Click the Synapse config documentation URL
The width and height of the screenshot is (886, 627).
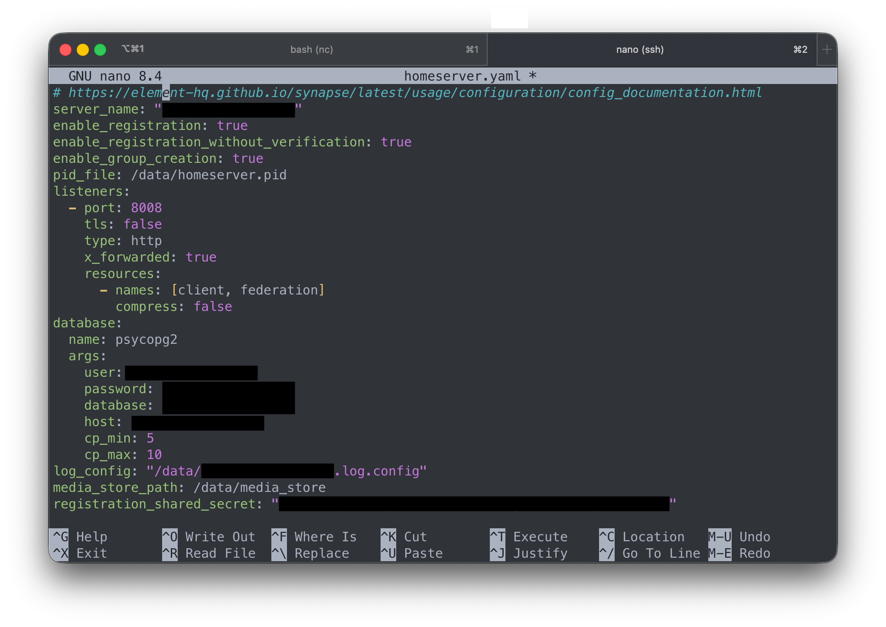415,93
